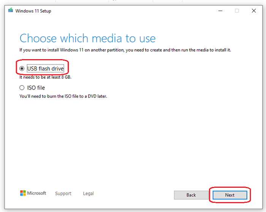The width and height of the screenshot is (266, 212).
Task: Close the Windows 11 Setup window
Action: [x=254, y=11]
